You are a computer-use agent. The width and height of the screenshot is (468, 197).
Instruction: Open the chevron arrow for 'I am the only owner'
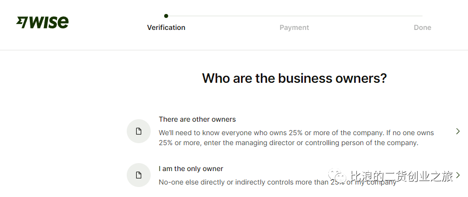tap(458, 175)
